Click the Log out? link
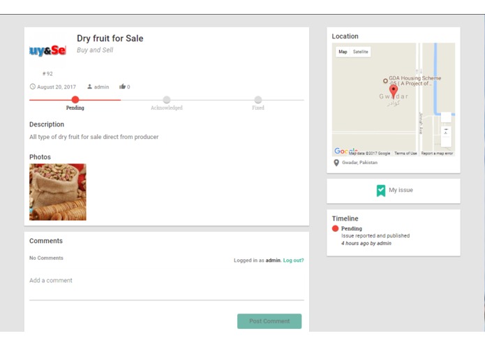This screenshot has width=485, height=345. tap(294, 260)
